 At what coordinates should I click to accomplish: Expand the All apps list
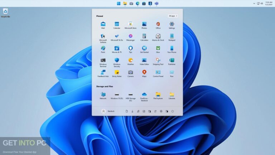coord(173,16)
